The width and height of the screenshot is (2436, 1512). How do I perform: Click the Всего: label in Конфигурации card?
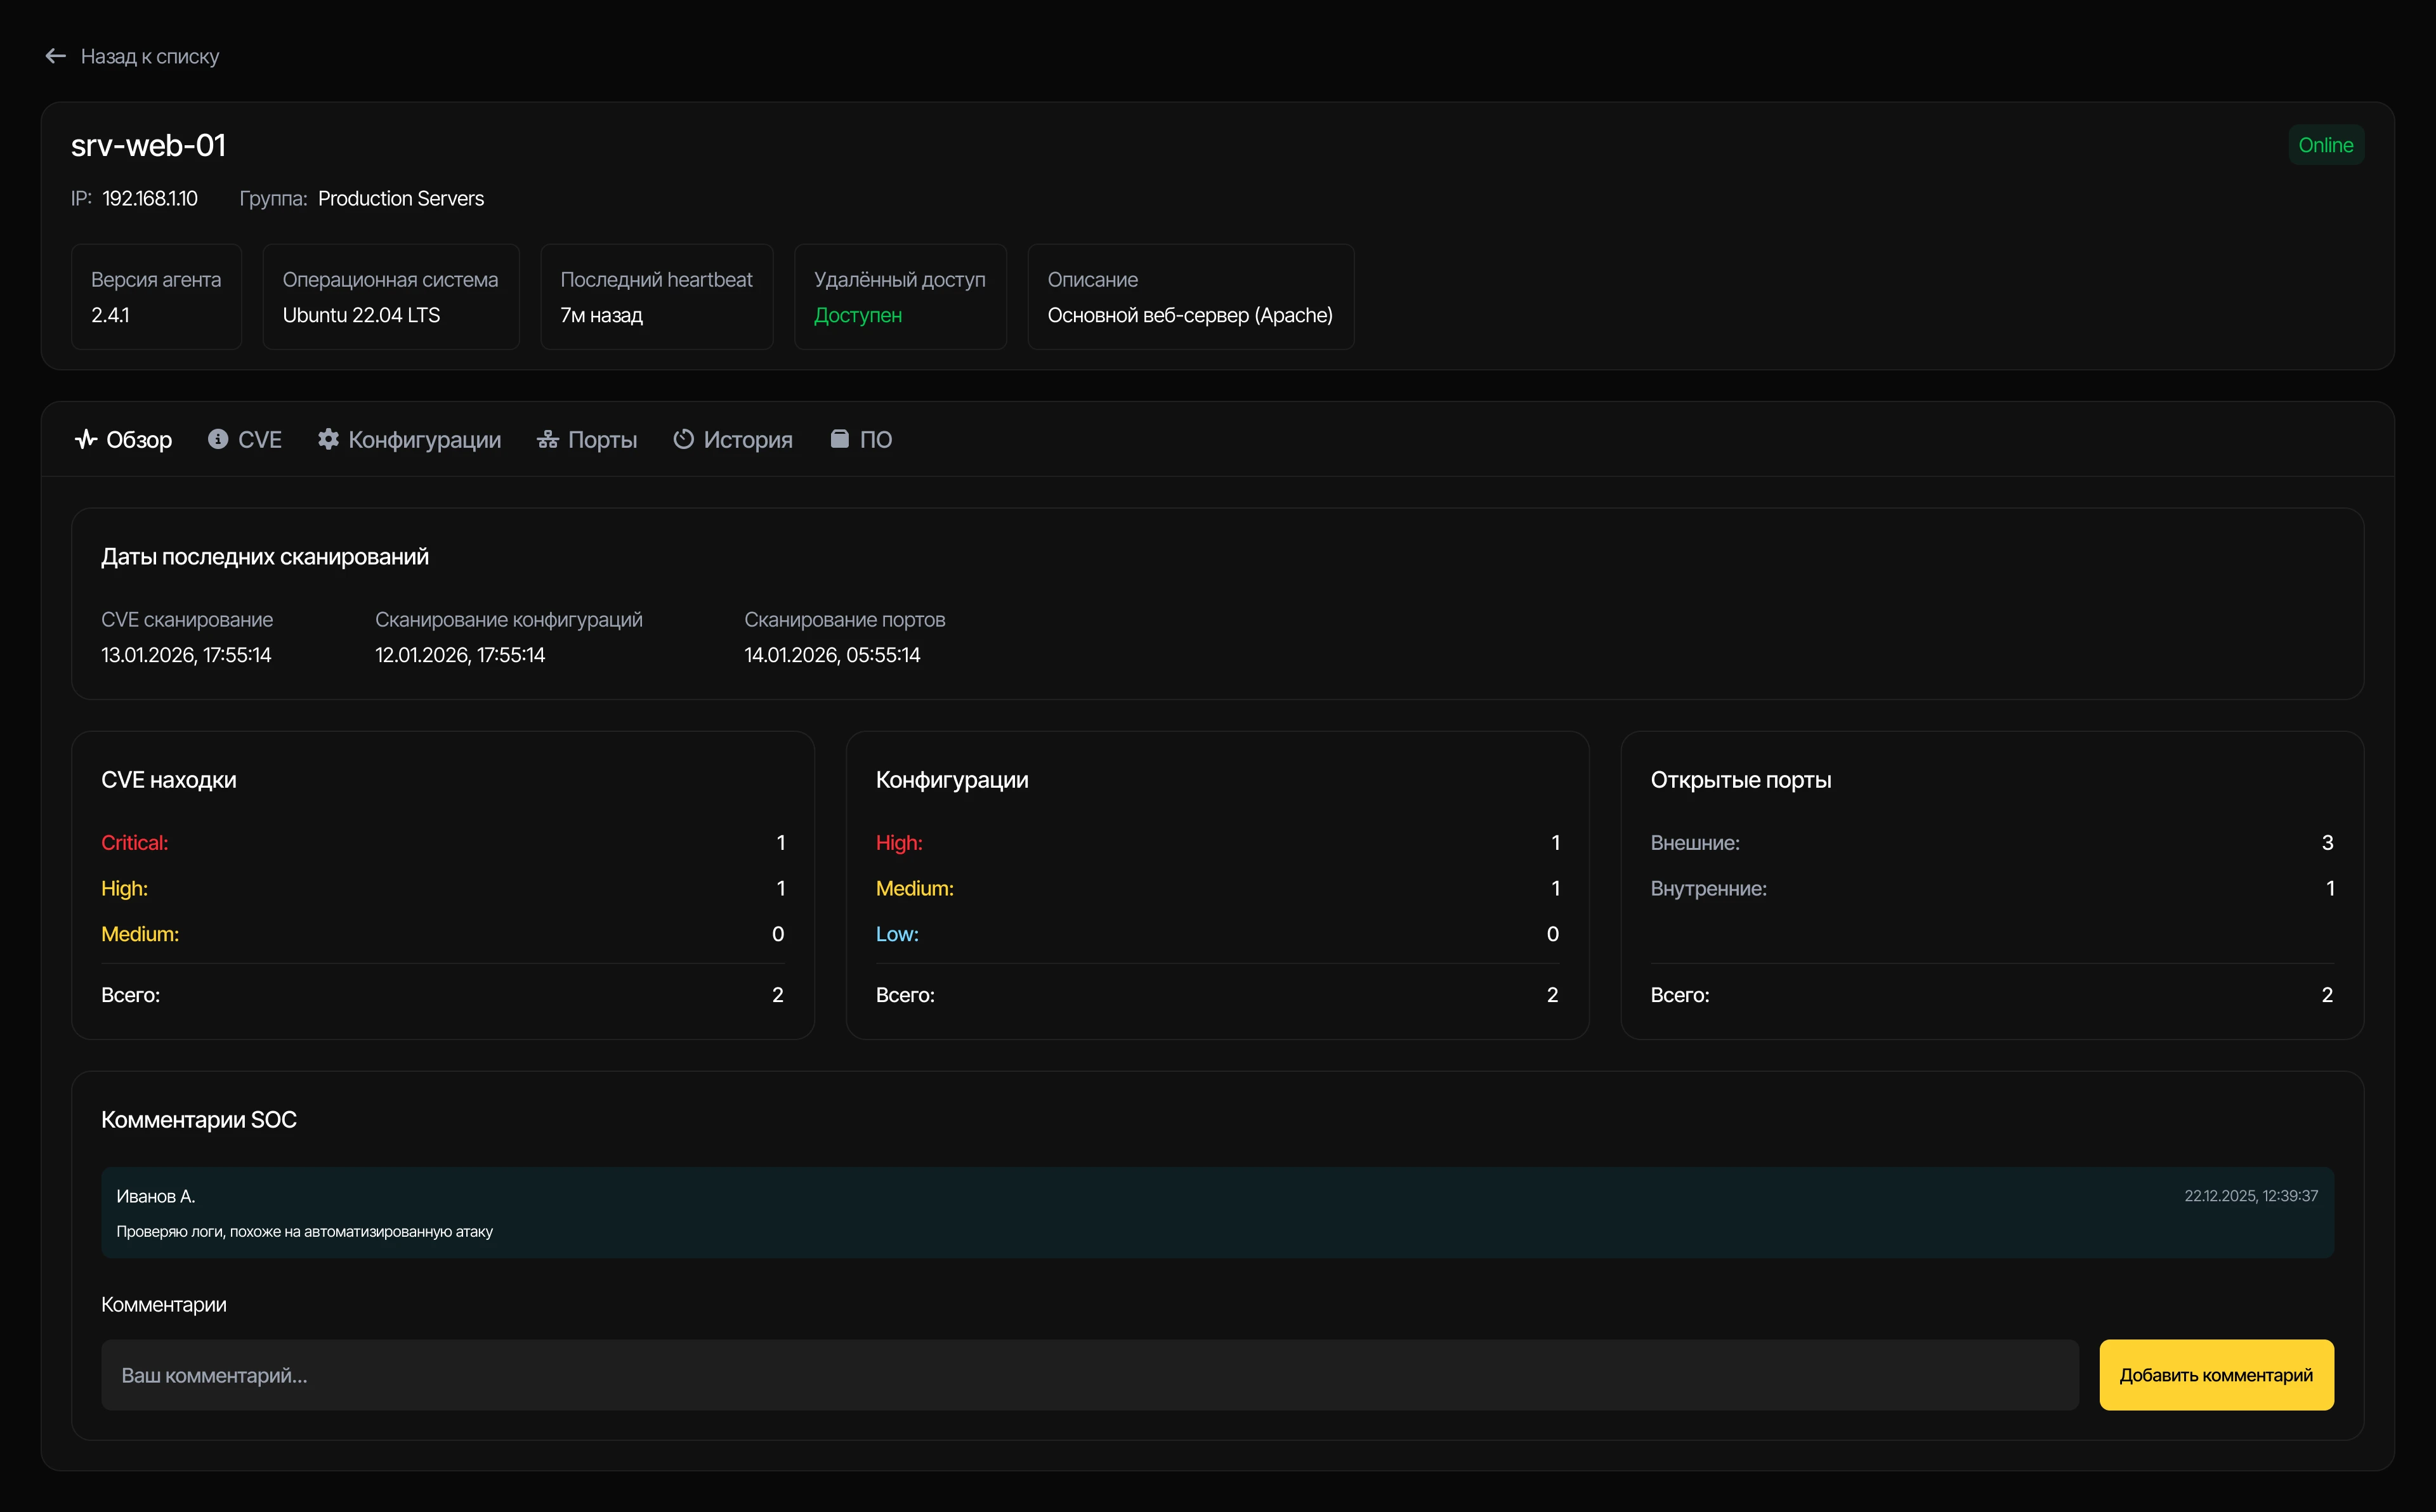905,995
